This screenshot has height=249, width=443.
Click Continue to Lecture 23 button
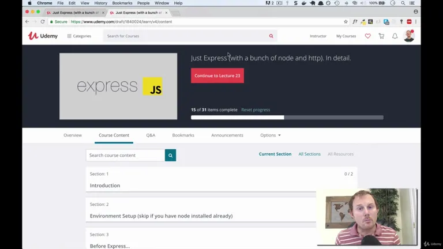(x=217, y=76)
